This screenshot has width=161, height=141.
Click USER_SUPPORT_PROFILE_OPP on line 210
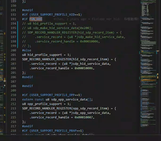click(53, 95)
